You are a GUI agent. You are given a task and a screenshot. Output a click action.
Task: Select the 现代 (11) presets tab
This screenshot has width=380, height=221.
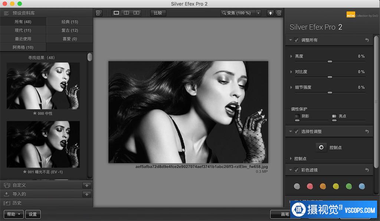click(23, 30)
